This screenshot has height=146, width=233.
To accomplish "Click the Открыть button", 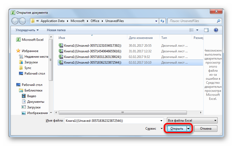I will coord(177,129).
